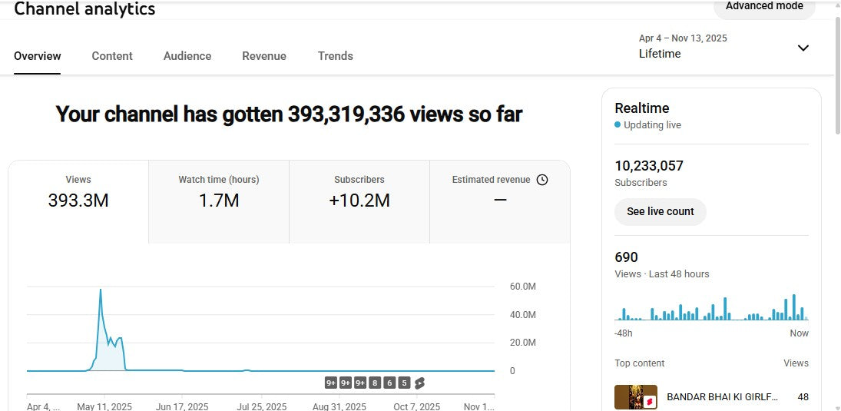Select the Subscribers +10.2M metric card
Viewport: 841px width, 411px height.
point(359,201)
